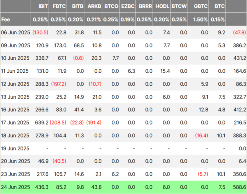
Task: Select the GBTC fee value 1.50%
Action: coord(200,20)
